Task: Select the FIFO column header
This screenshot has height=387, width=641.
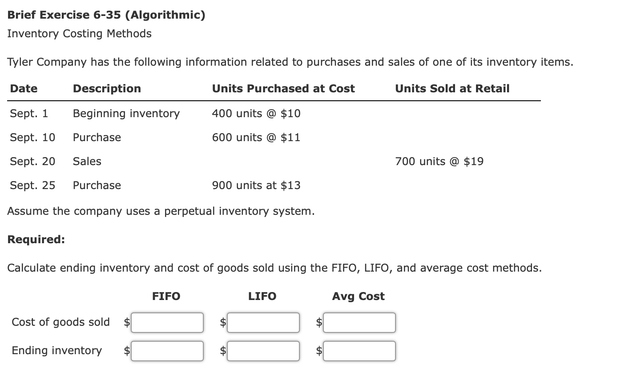Action: coord(166,296)
